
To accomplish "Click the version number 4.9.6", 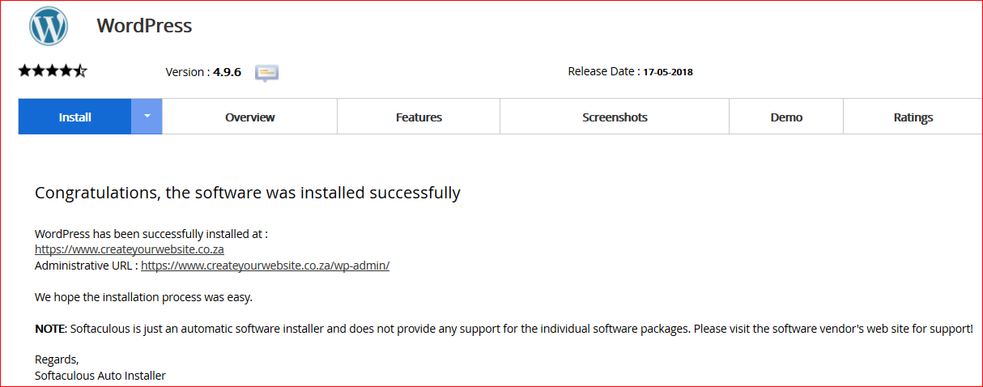I will [x=227, y=72].
